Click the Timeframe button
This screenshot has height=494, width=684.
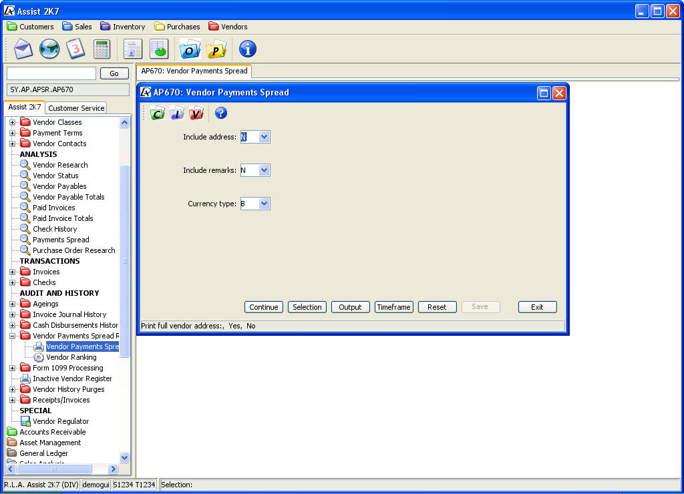[393, 307]
